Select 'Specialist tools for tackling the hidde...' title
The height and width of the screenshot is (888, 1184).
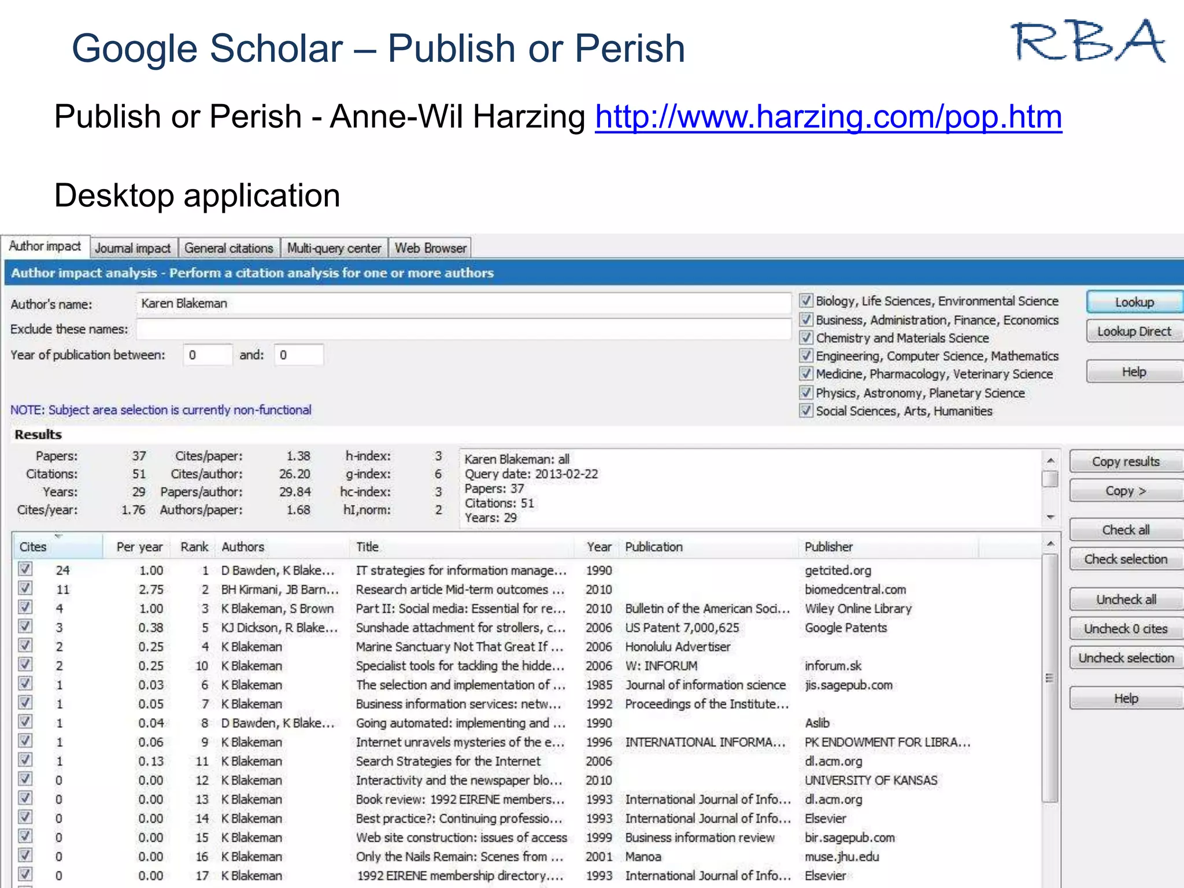[460, 666]
